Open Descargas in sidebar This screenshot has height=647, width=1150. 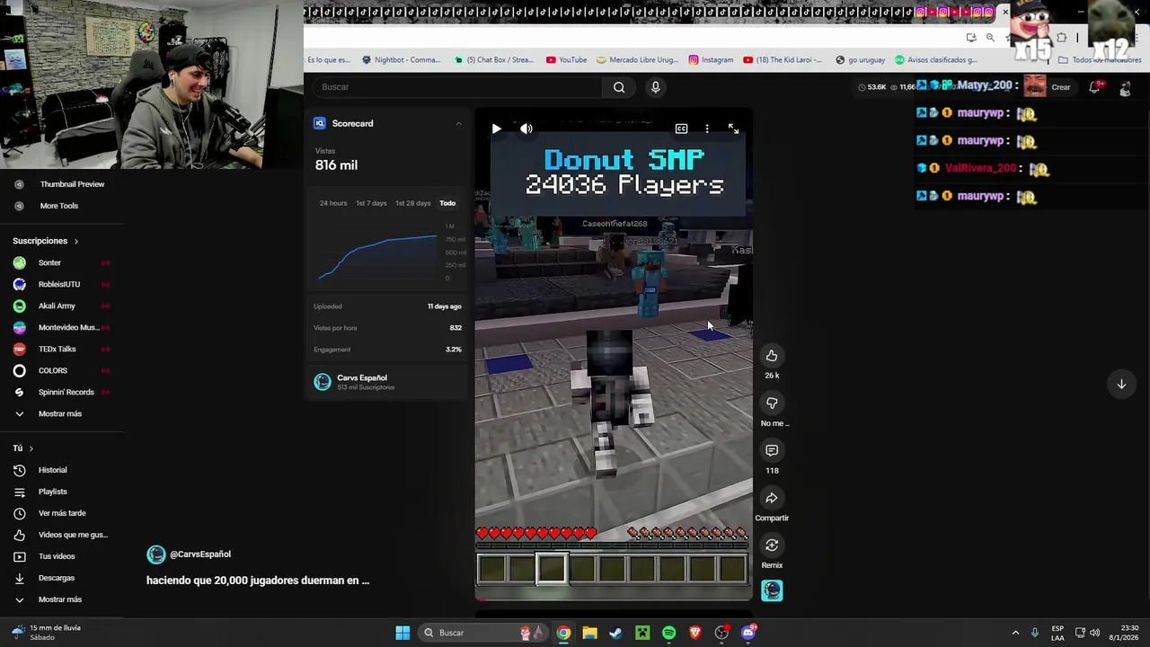pos(56,578)
